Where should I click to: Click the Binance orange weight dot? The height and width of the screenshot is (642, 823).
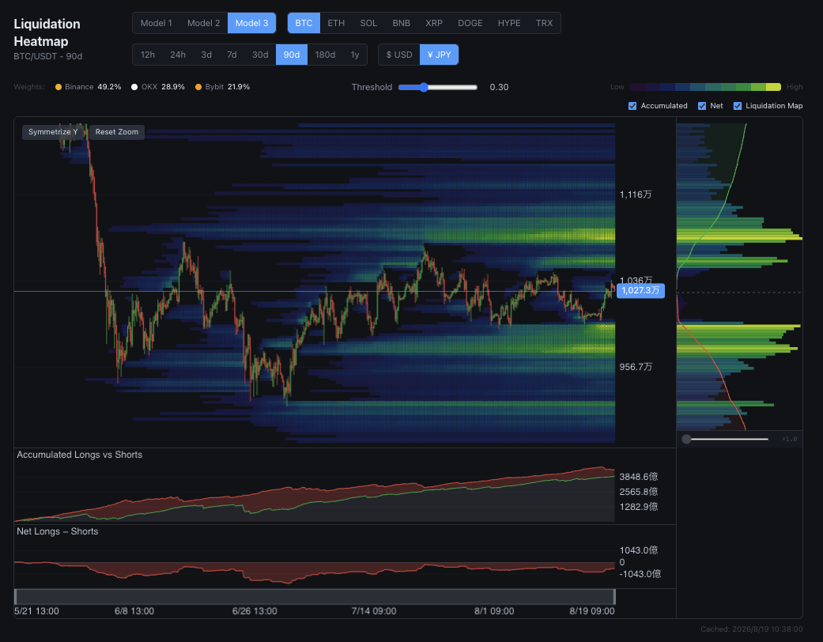pos(59,87)
